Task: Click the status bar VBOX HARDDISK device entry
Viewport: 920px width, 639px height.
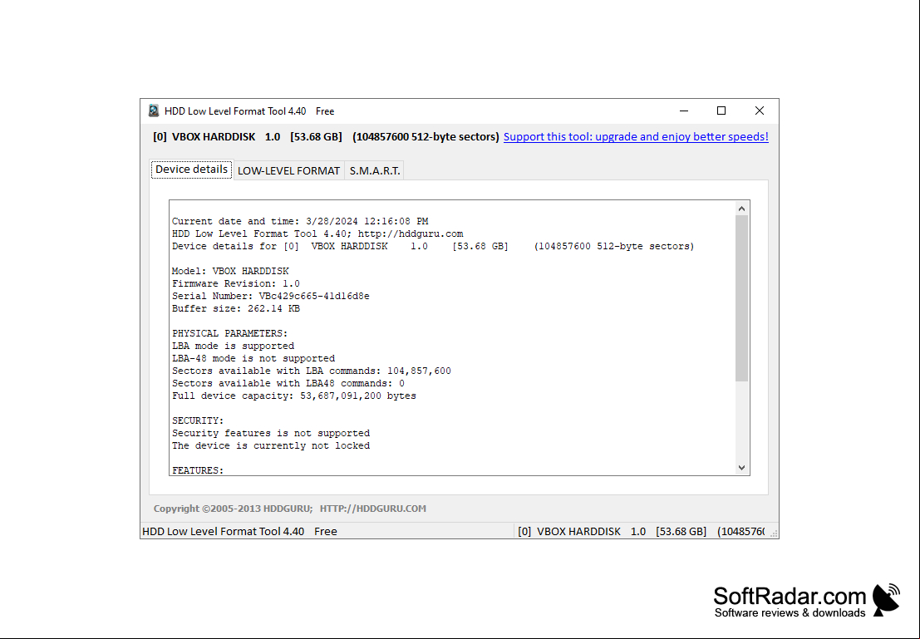Action: [x=642, y=532]
